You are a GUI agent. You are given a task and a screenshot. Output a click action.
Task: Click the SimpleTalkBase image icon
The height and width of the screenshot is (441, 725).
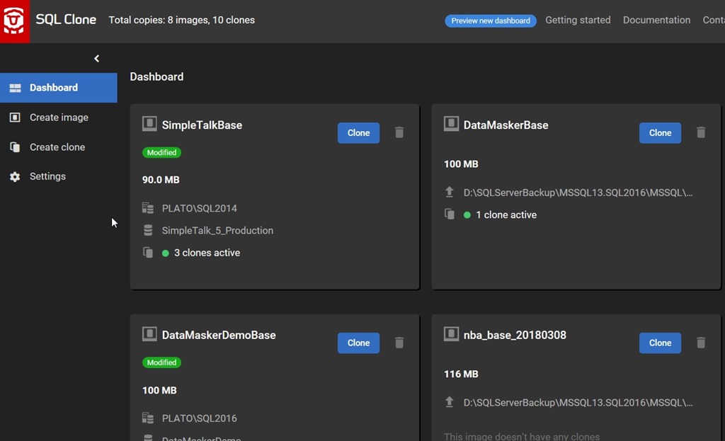pyautogui.click(x=149, y=125)
